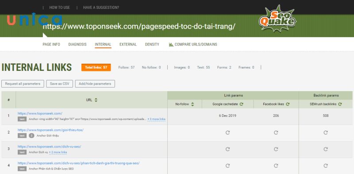Load SEMrush backlinks for gioi-thieu-tos row
Viewport: 354px width, 174px height.
point(326,133)
